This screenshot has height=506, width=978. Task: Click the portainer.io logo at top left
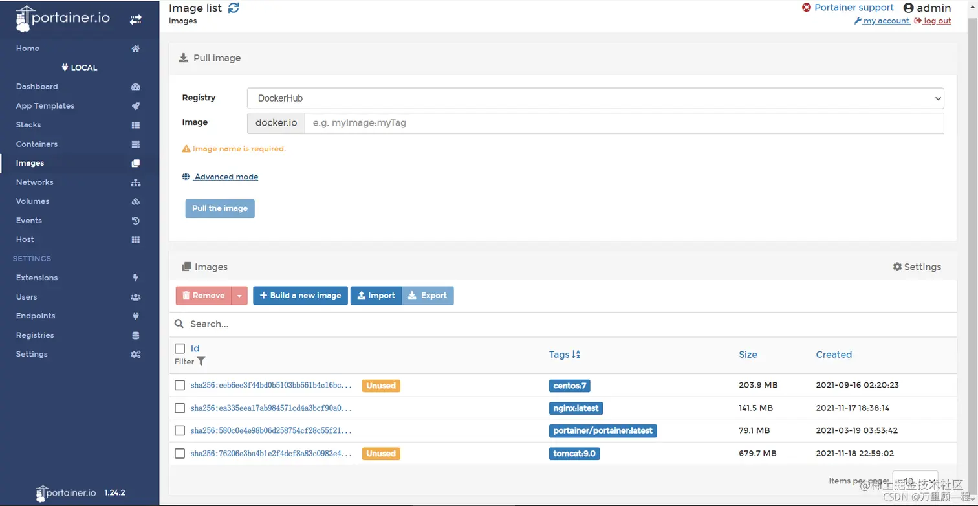63,18
